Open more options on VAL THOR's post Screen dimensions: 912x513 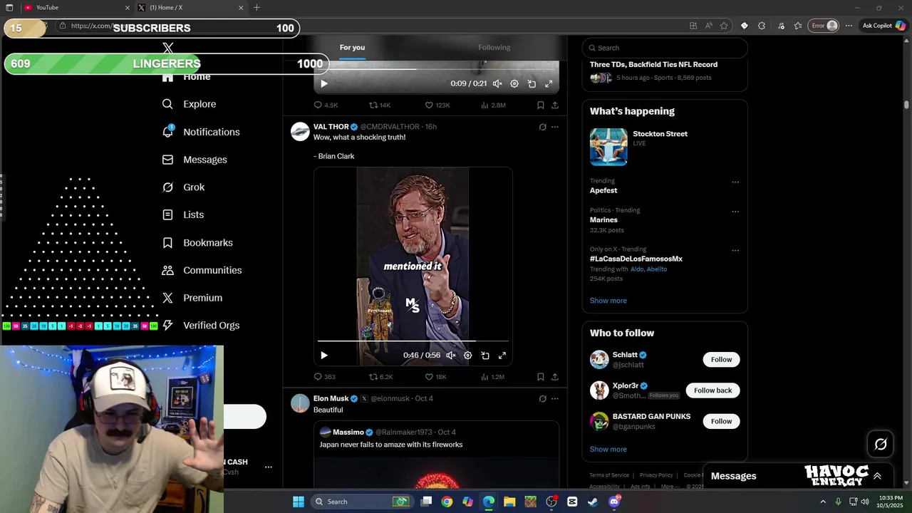pos(555,127)
